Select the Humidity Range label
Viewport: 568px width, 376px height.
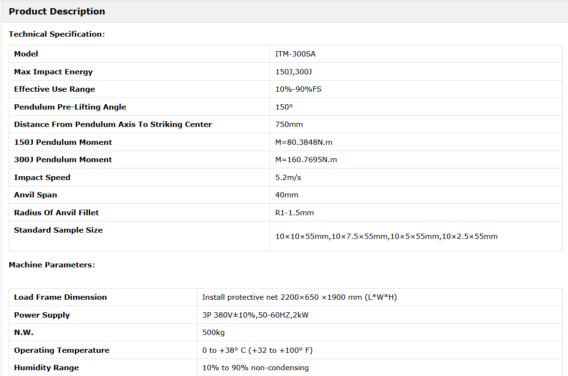coord(46,368)
